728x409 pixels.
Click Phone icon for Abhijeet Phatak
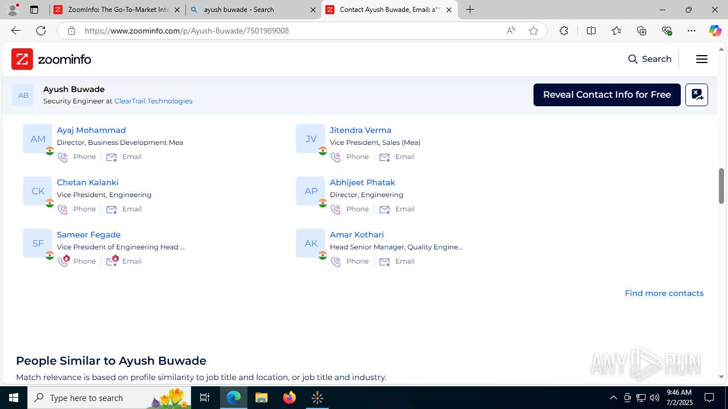click(x=336, y=209)
